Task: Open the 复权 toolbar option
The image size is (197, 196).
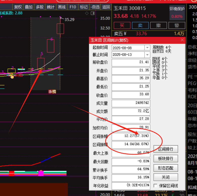Action: pyautogui.click(x=18, y=7)
